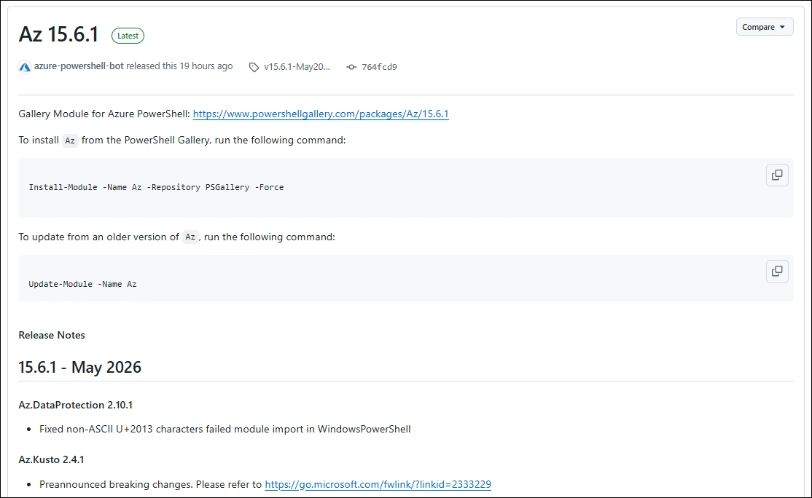Click the '15.6.1 - May 2026' heading
This screenshot has height=498, width=812.
[79, 367]
